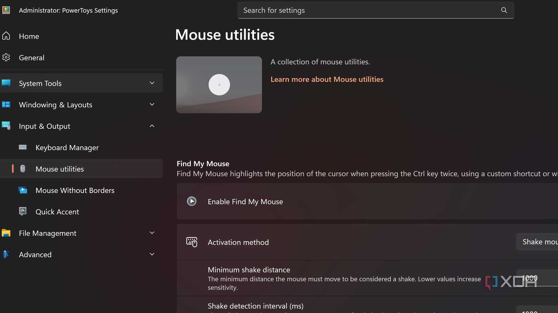Click the Quick Accent icon
The height and width of the screenshot is (313, 558).
click(x=22, y=211)
